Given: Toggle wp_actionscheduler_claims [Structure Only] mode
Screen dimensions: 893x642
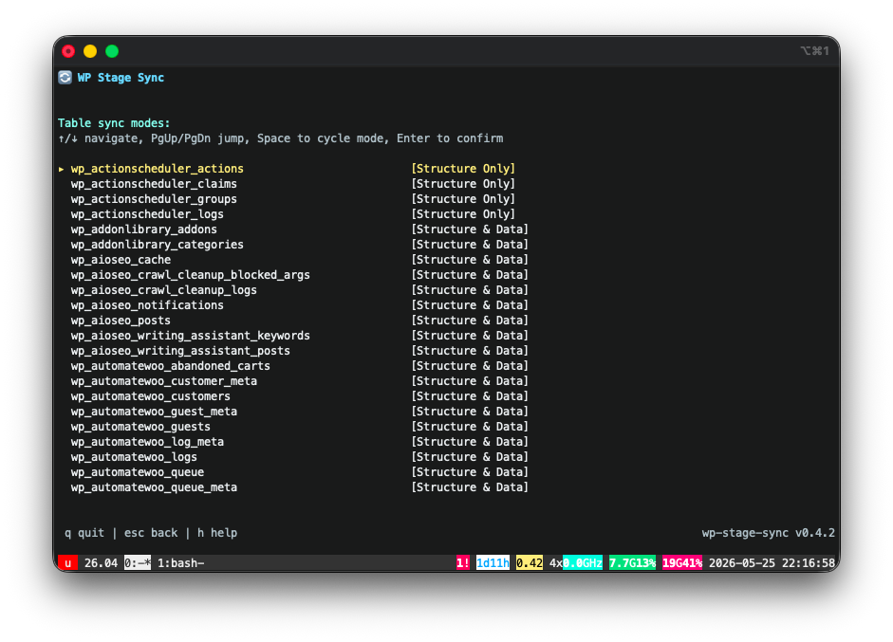Looking at the screenshot, I should pyautogui.click(x=463, y=184).
